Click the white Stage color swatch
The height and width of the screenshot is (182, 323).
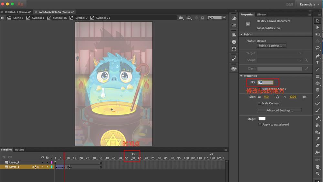pos(262,119)
